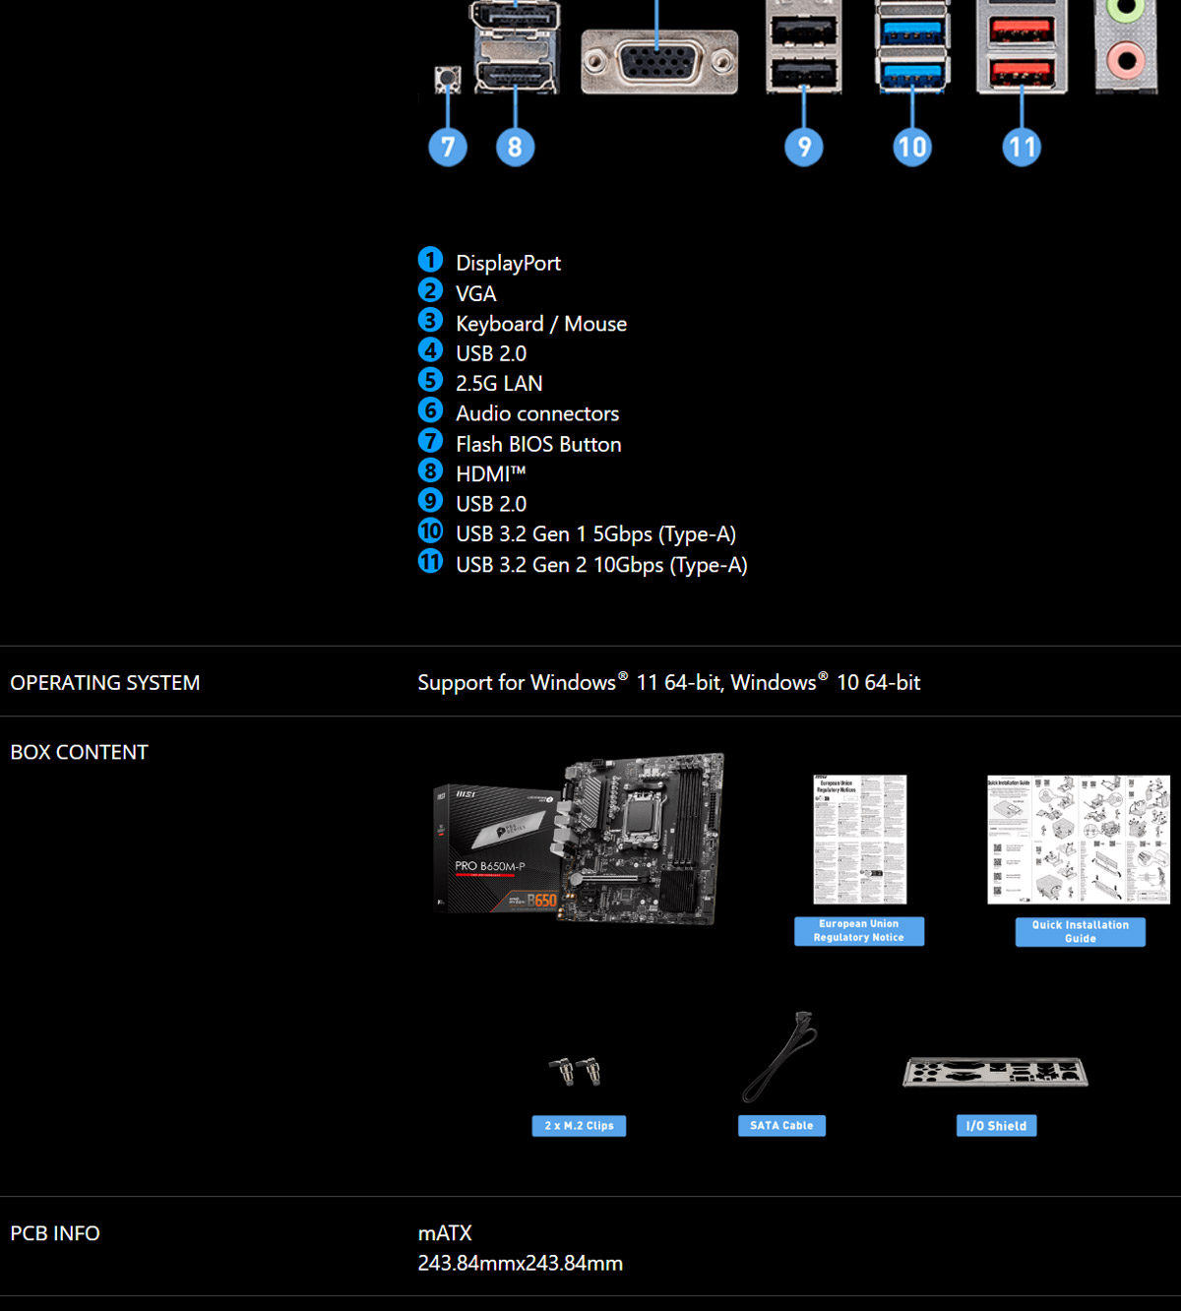Click the number 8 callout in port diagram
Viewport: 1181px width, 1311px height.
coord(515,148)
